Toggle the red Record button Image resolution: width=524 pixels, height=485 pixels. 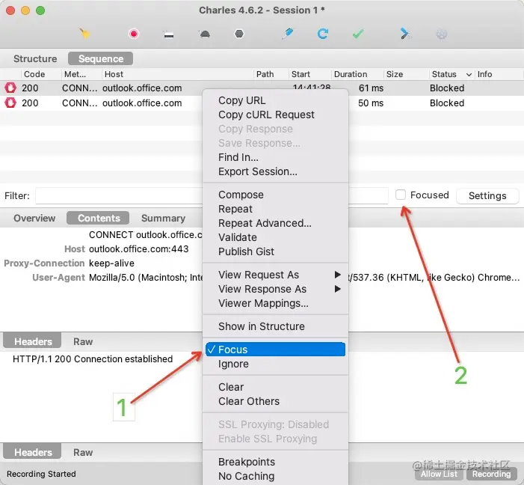134,34
